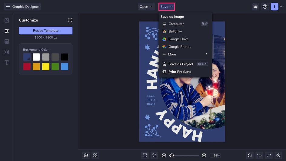Open the Graphics shapes sidebar panel
Image resolution: width=286 pixels, height=161 pixels.
point(7,52)
